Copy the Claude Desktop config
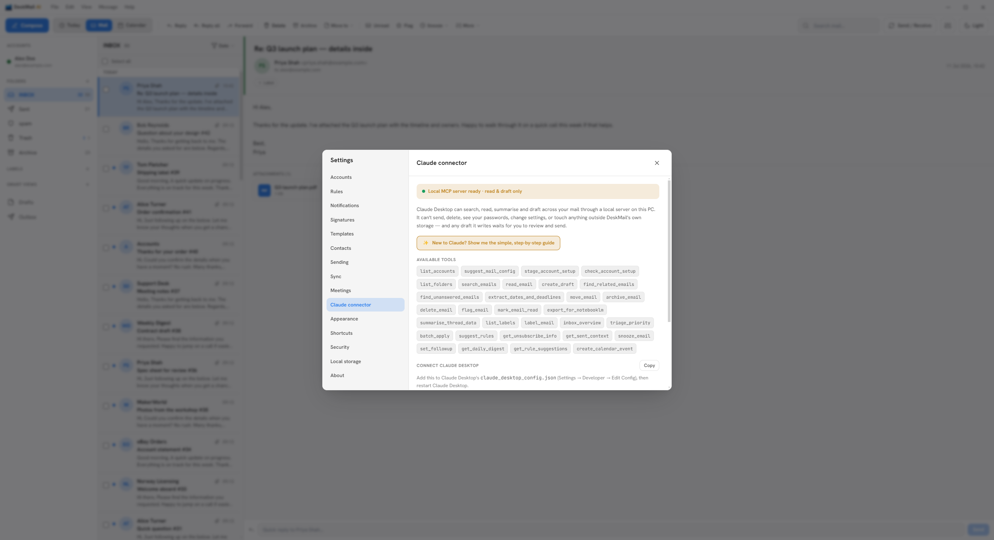The width and height of the screenshot is (994, 540). point(649,365)
